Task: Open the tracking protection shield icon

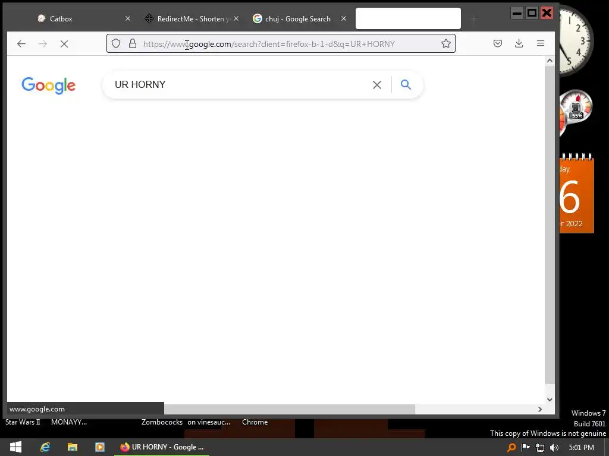Action: 116,43
